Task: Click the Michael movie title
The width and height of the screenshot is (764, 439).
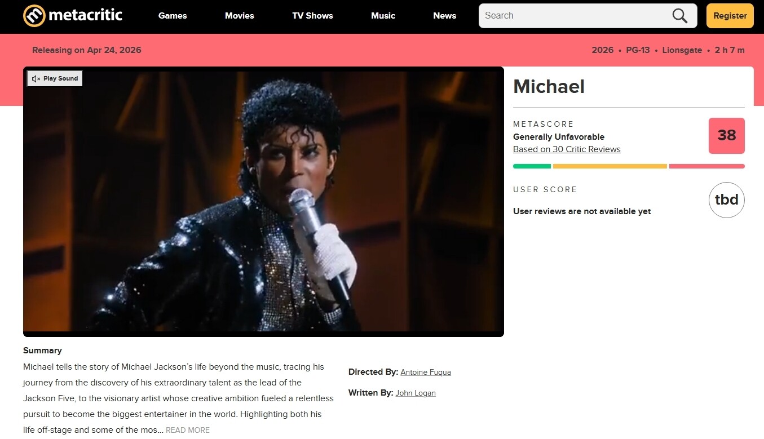Action: 549,86
